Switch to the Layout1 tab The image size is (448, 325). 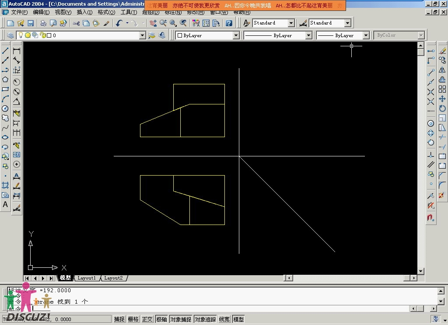[87, 278]
